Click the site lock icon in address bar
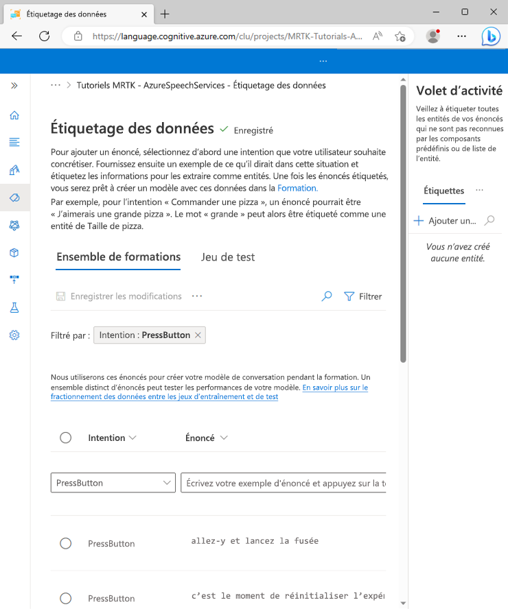 (78, 36)
